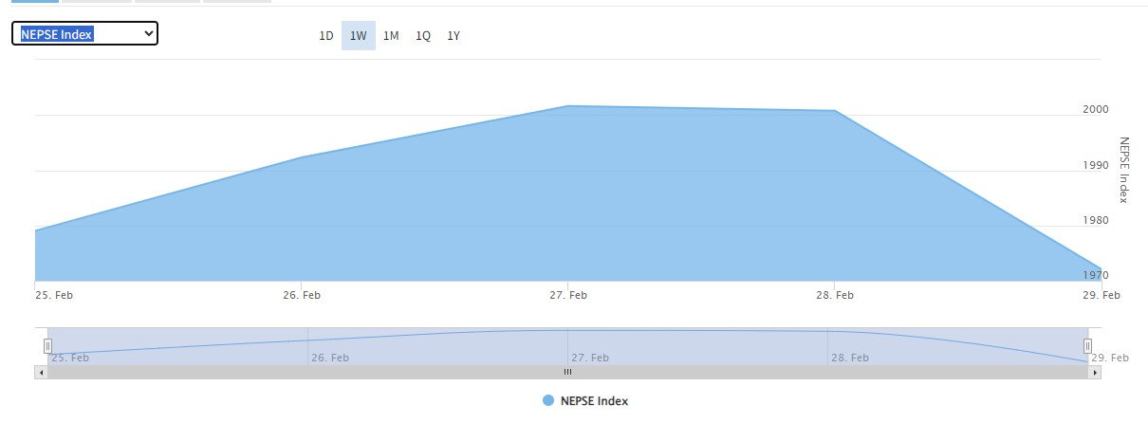The image size is (1148, 423).
Task: Click the blue circle legend marker
Action: (x=548, y=401)
